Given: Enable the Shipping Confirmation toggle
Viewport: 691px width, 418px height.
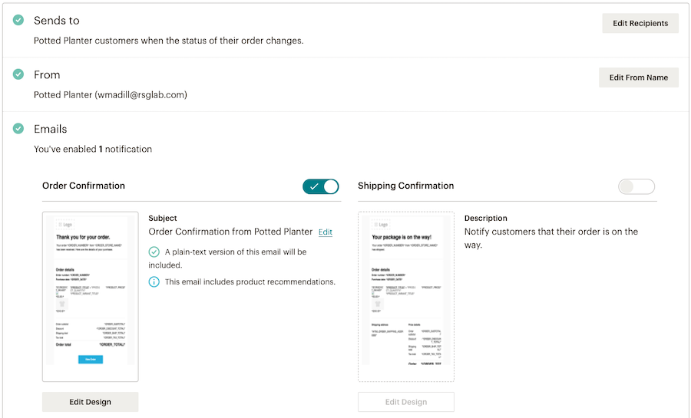Looking at the screenshot, I should coord(636,186).
